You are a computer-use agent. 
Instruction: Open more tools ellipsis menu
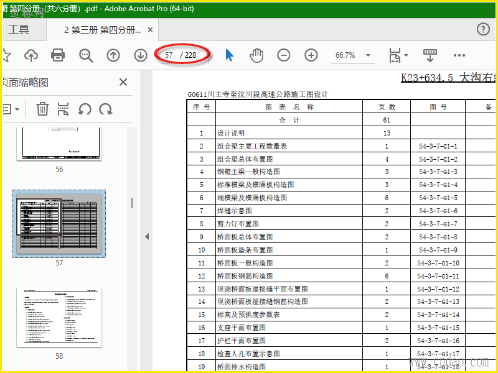tap(459, 55)
